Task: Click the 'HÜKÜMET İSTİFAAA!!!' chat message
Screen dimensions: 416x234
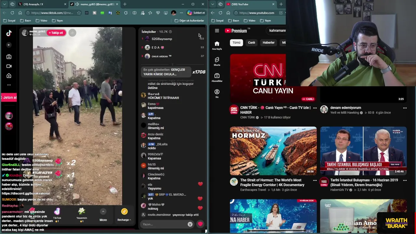Action: (x=163, y=98)
